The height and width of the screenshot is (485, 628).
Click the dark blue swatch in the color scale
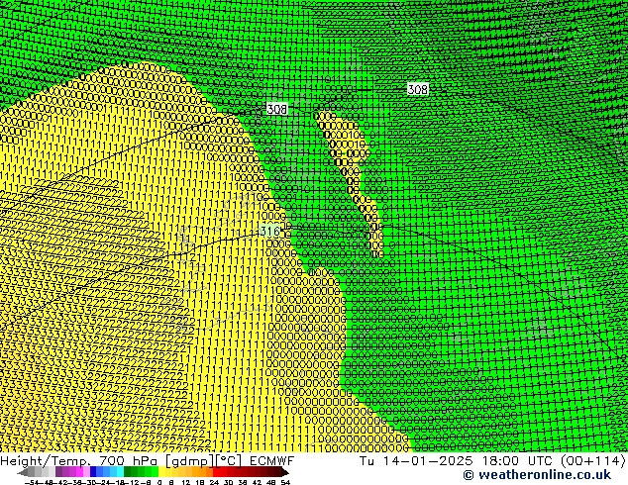[x=93, y=472]
